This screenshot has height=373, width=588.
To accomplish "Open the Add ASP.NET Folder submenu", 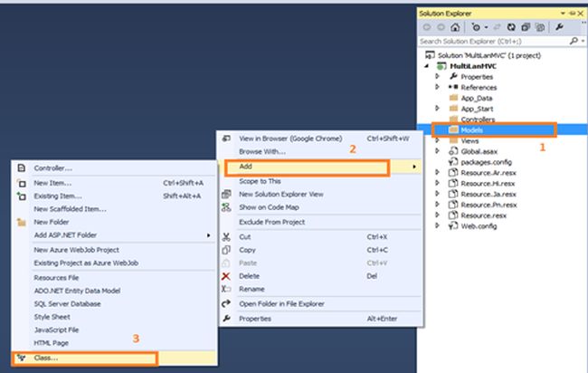I will 114,235.
